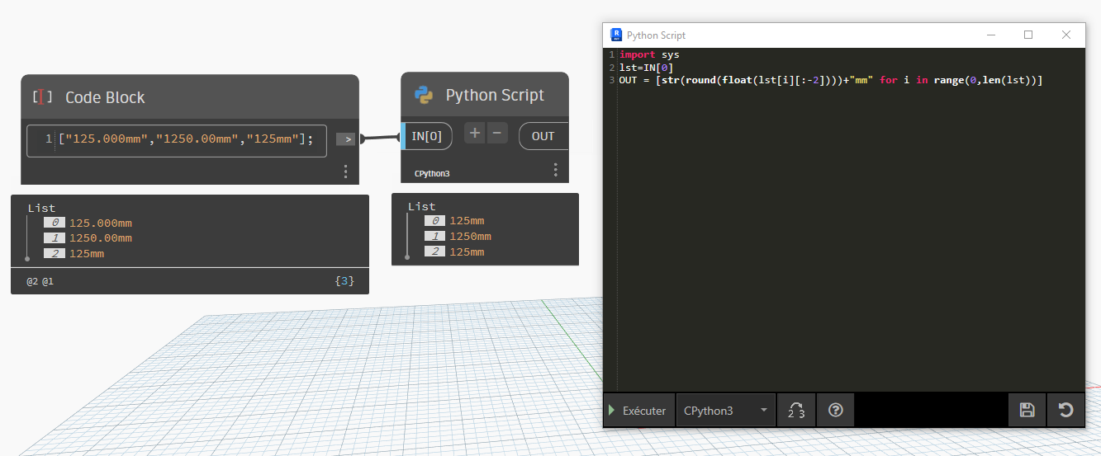Open the Python editor help icon
Viewport: 1101px width, 456px height.
(x=835, y=410)
